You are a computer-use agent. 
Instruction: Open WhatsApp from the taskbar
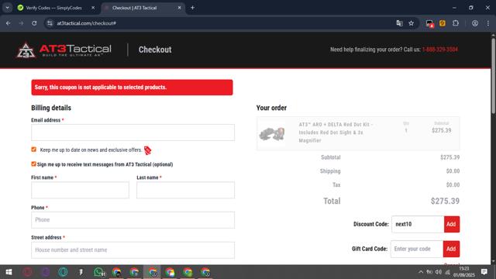click(99, 272)
